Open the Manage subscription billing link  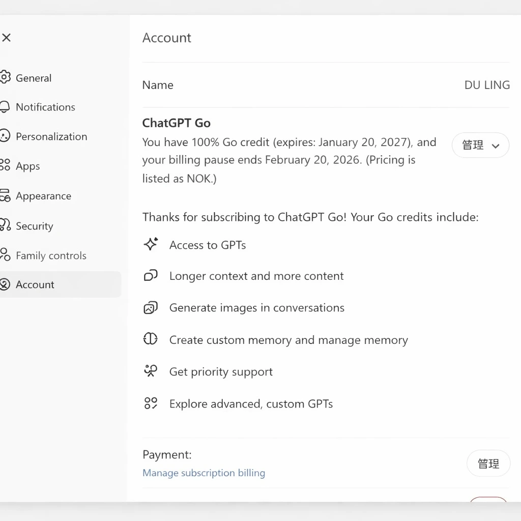[204, 473]
